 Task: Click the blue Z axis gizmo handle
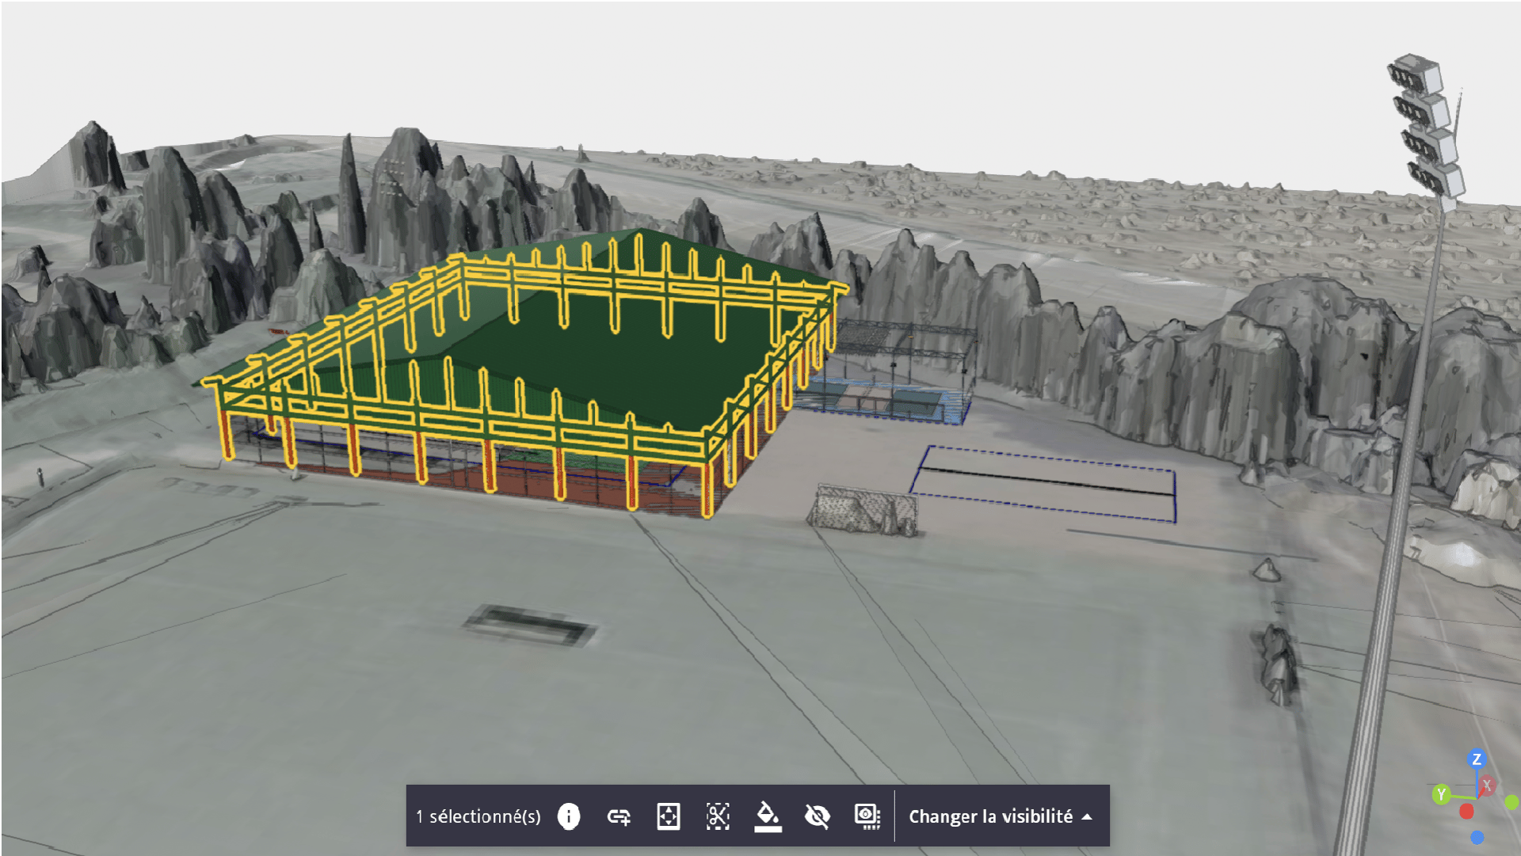pos(1477,759)
